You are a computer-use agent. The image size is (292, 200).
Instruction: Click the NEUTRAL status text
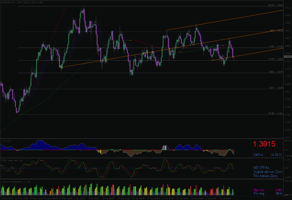pyautogui.click(x=261, y=168)
